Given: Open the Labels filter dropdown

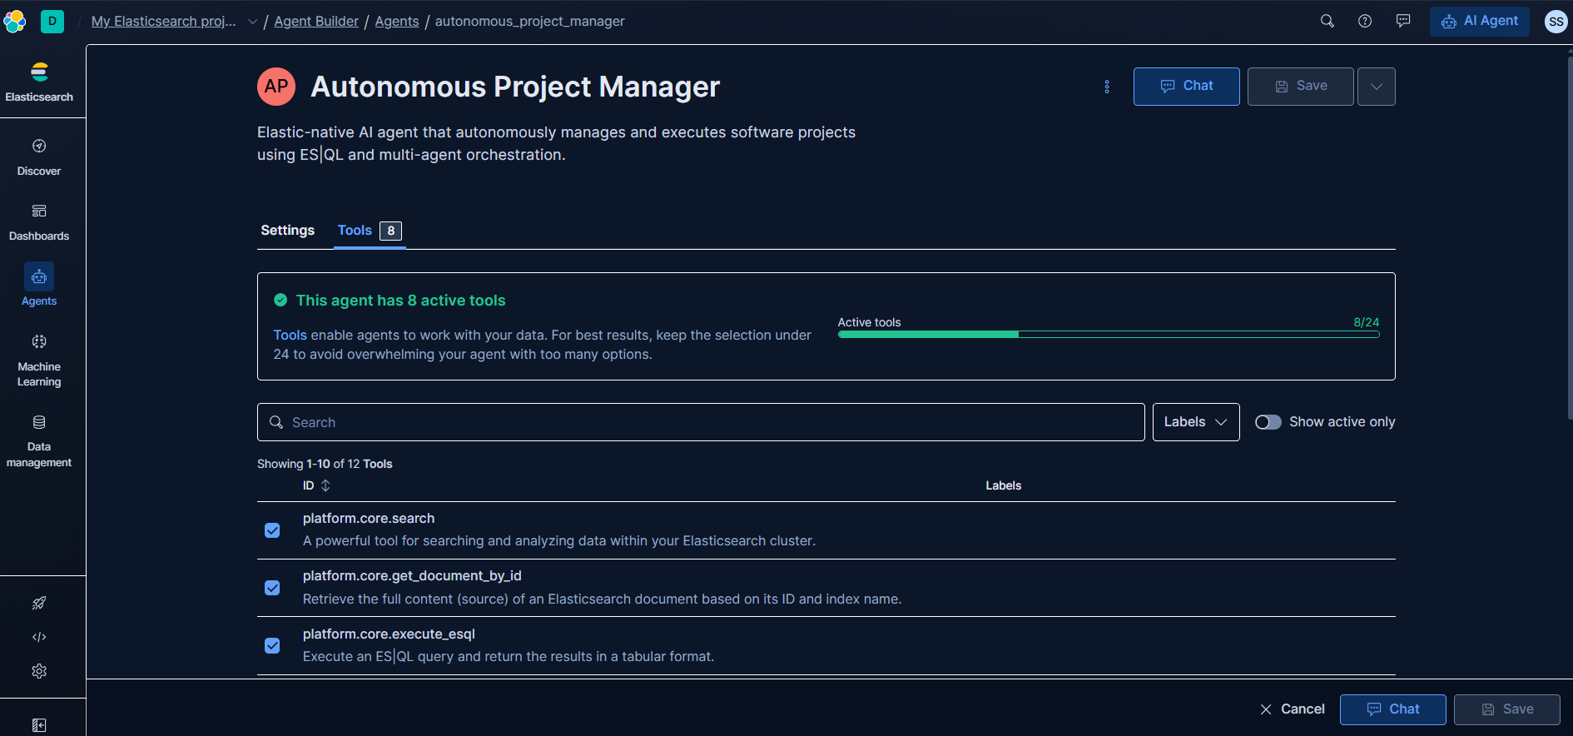Looking at the screenshot, I should coord(1196,422).
